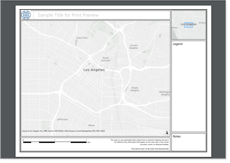Click the Legend panel heading
Image resolution: width=230 pixels, height=163 pixels.
[x=178, y=44]
